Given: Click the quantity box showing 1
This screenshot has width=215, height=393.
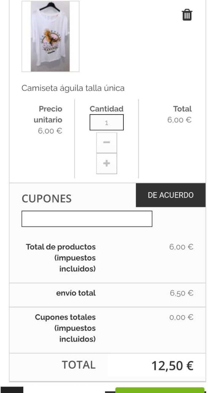Looking at the screenshot, I should click(107, 122).
